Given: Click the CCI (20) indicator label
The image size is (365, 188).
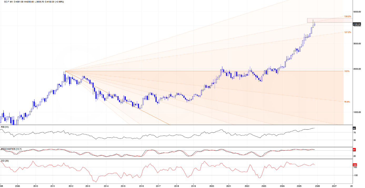Looking at the screenshot, I should (4, 161).
